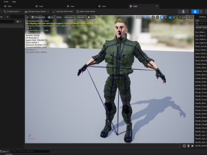Open the Help menu
Image resolution: width=207 pixels, height=155 pixels.
(x=14, y=2)
